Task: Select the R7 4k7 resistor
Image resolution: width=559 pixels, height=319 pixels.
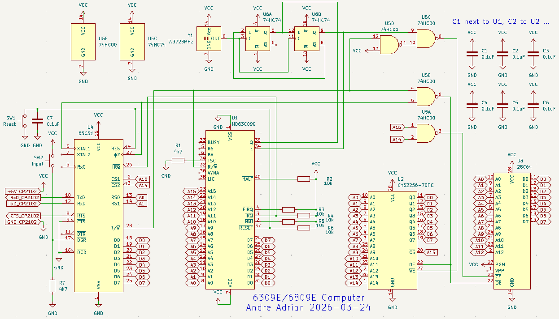Action: tap(52, 286)
